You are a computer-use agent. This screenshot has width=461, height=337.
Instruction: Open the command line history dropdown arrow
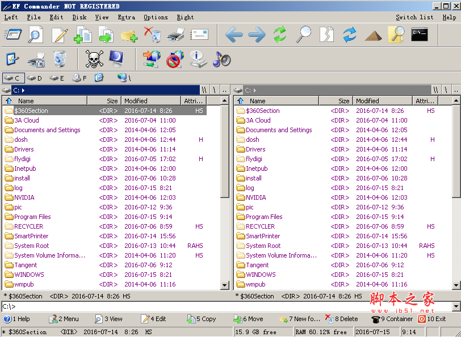(456, 306)
